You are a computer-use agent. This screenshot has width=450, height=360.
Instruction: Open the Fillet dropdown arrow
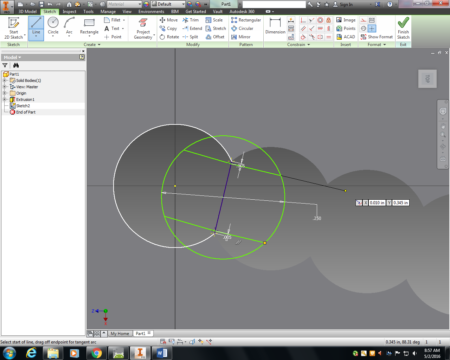pyautogui.click(x=124, y=20)
